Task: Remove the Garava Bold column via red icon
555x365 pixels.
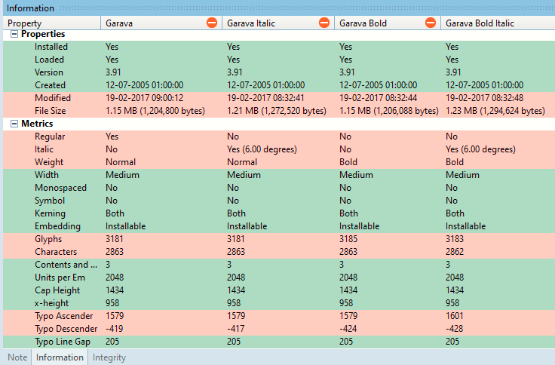Action: pos(431,23)
